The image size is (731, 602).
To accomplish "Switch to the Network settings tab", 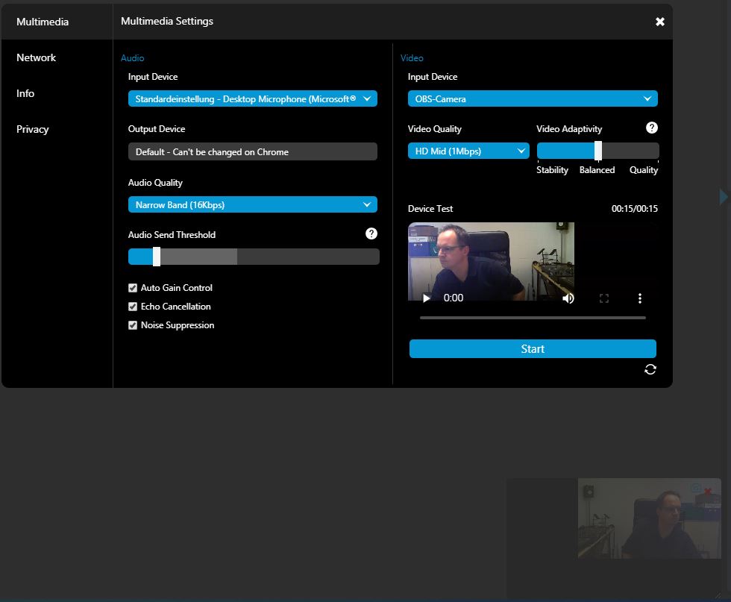I will click(x=37, y=57).
